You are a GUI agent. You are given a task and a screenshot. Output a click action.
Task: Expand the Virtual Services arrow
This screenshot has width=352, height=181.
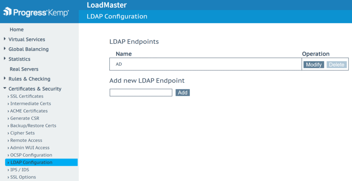click(5, 39)
